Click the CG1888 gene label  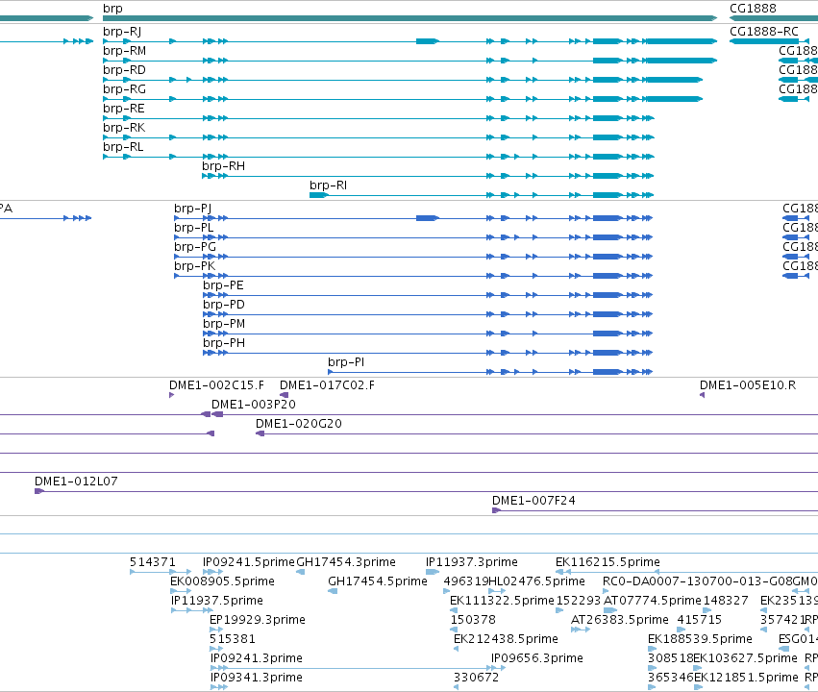click(753, 9)
